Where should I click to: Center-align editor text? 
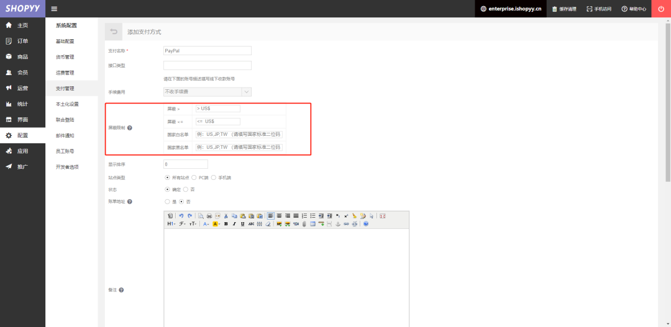(279, 216)
